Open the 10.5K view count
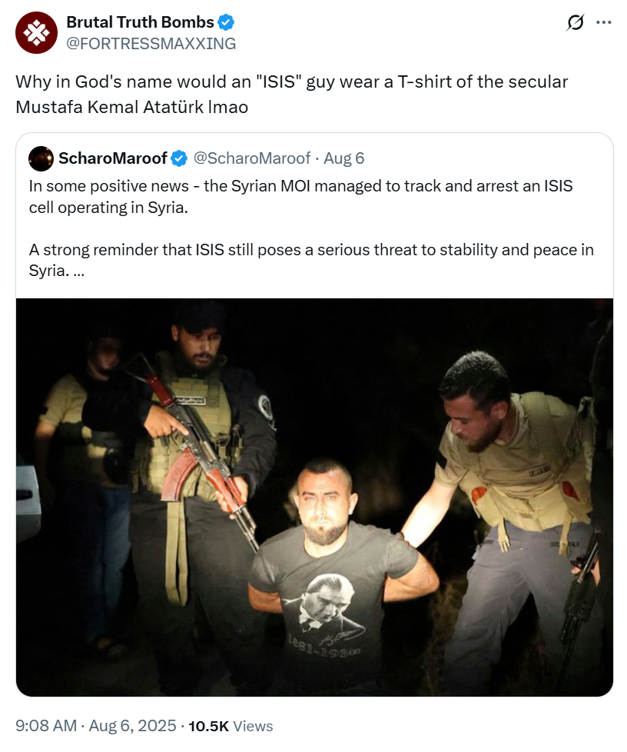627x752 pixels. (208, 726)
